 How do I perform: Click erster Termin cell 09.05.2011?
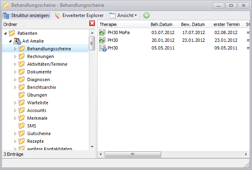coord(226,48)
